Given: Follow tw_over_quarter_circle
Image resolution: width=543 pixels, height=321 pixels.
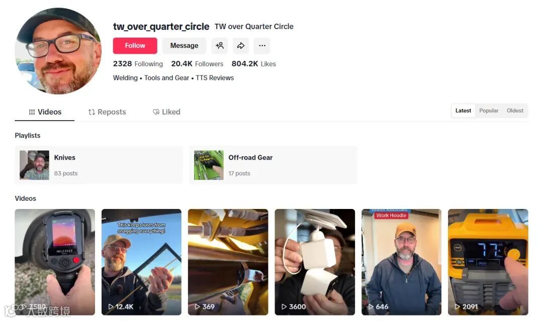Looking at the screenshot, I should [x=135, y=46].
